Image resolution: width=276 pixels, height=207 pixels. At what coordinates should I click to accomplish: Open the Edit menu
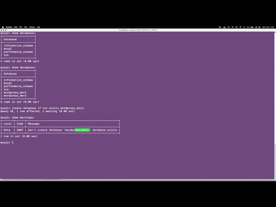tap(21, 27)
